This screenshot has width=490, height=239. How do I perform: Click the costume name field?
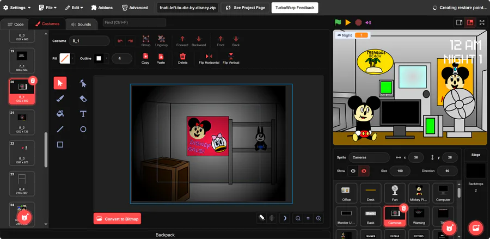click(x=89, y=41)
